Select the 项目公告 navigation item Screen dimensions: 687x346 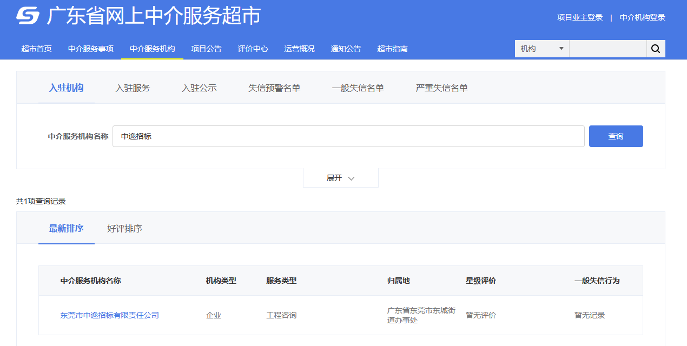pyautogui.click(x=207, y=49)
